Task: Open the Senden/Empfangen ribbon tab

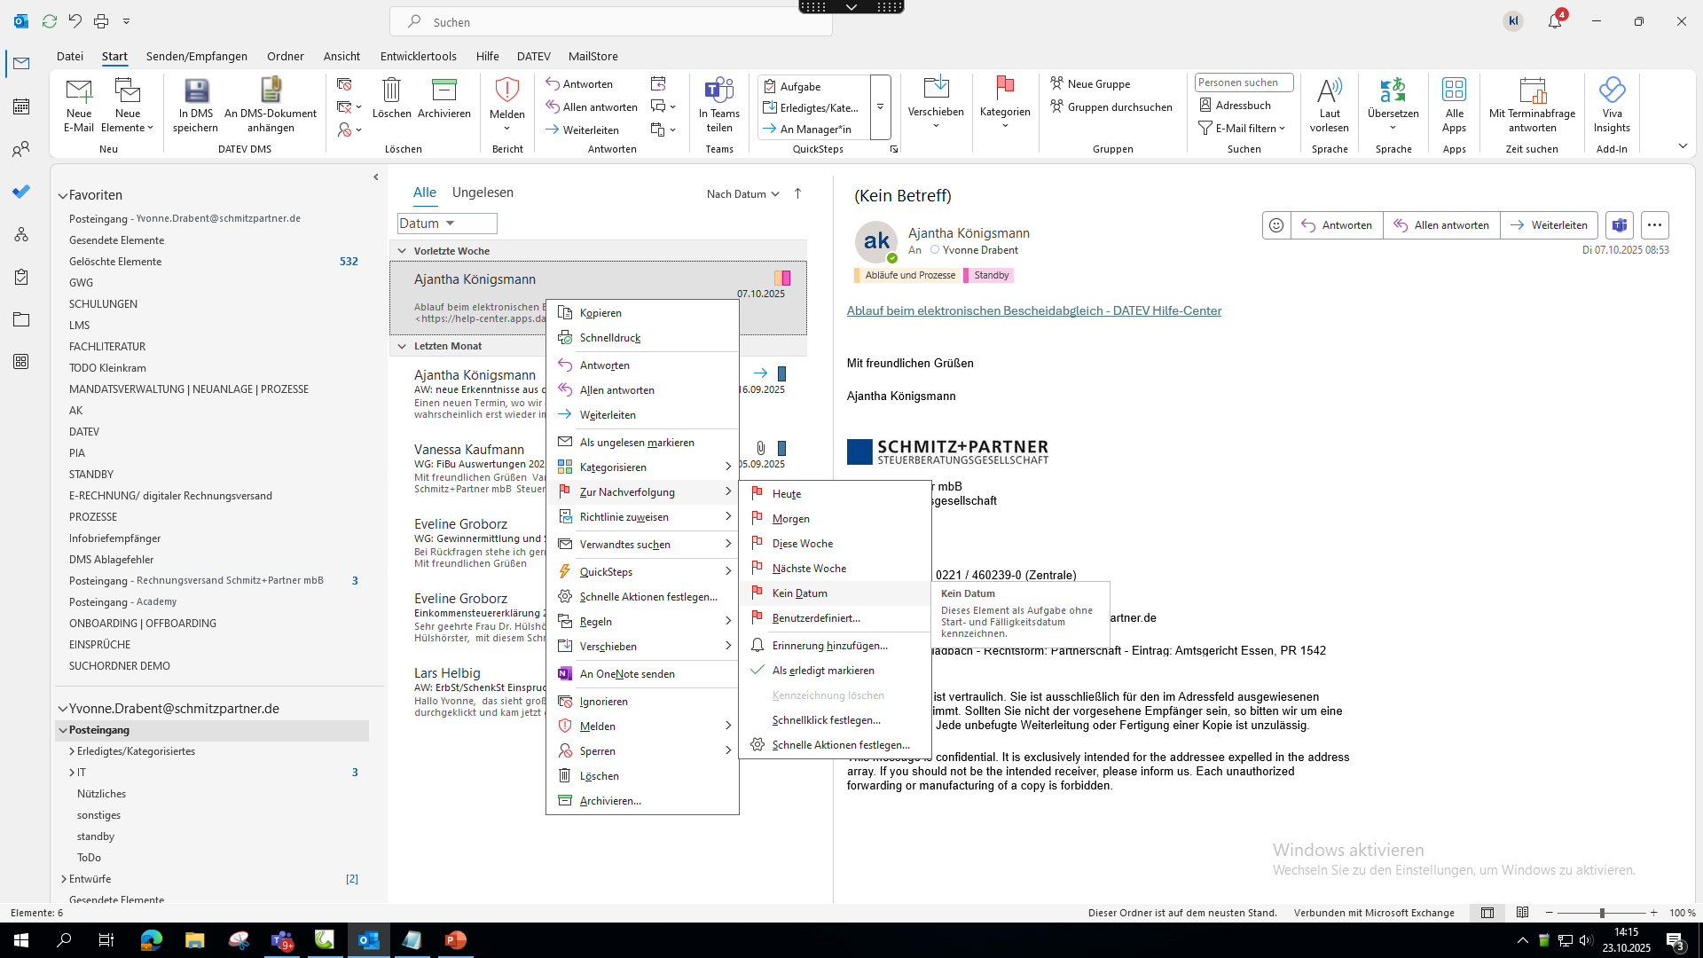Action: coord(197,56)
